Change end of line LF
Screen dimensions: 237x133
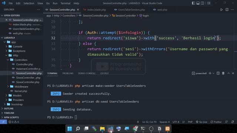coord(183,122)
